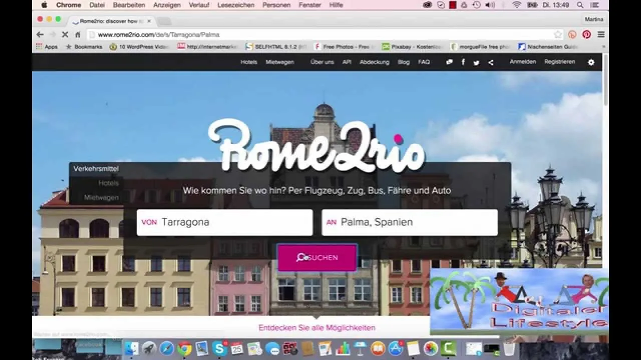
Task: Open the SELFHTML 8.1.2 bookmark
Action: [276, 46]
